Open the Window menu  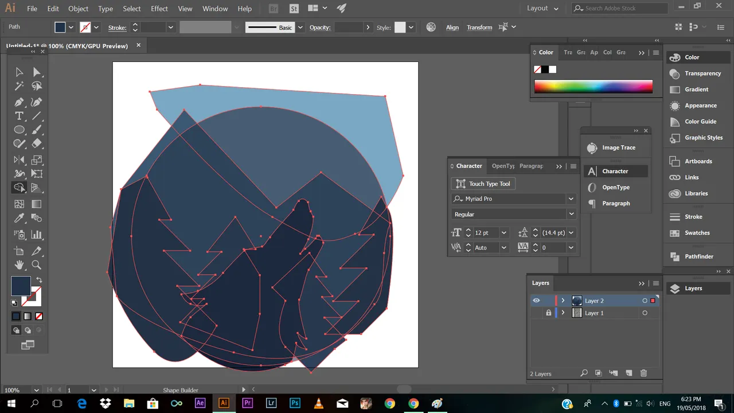click(x=215, y=9)
